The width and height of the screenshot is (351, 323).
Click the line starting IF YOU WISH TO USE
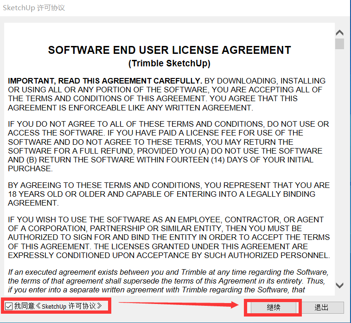pos(166,220)
